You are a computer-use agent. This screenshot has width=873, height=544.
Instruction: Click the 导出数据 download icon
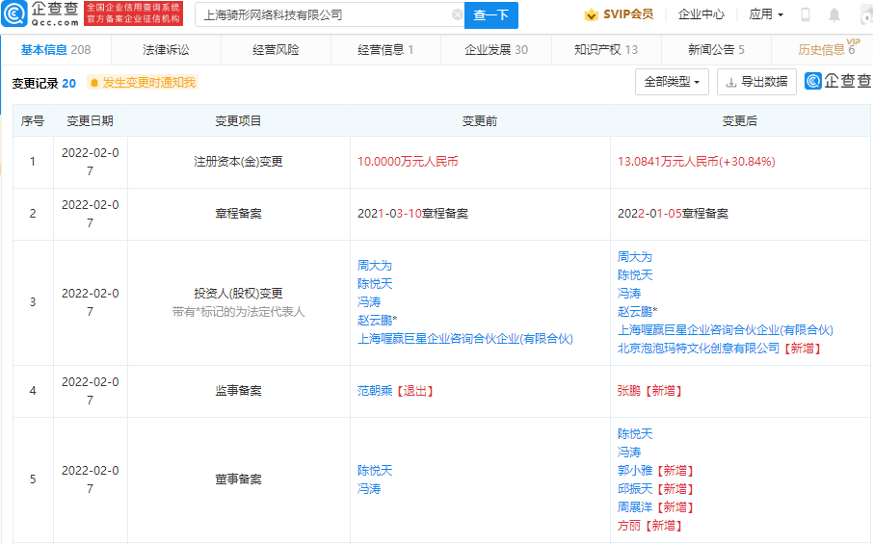click(x=731, y=83)
